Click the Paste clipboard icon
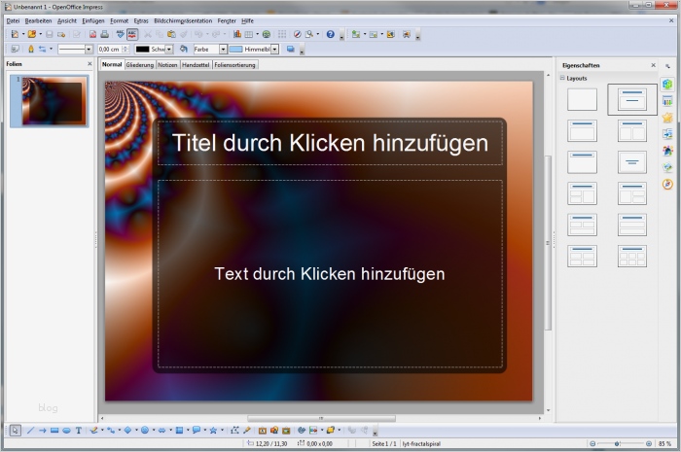The height and width of the screenshot is (452, 681). [x=171, y=34]
